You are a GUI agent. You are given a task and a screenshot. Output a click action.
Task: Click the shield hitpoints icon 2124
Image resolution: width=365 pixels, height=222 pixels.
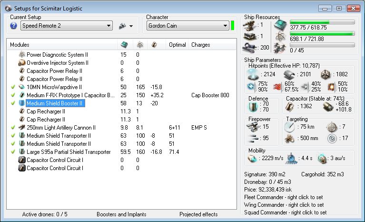point(253,74)
